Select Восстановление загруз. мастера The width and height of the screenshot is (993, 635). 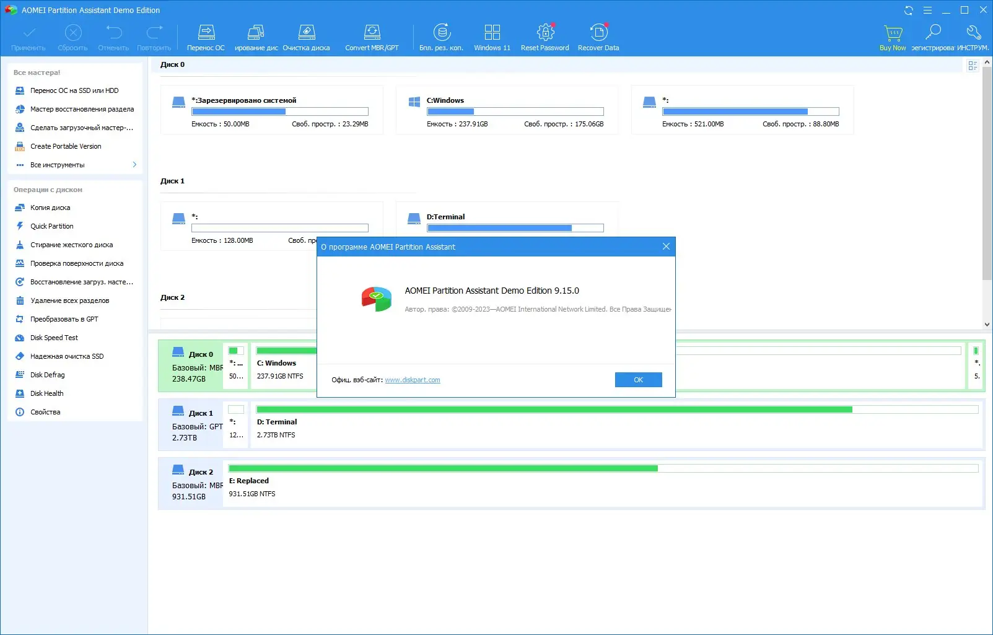(75, 282)
